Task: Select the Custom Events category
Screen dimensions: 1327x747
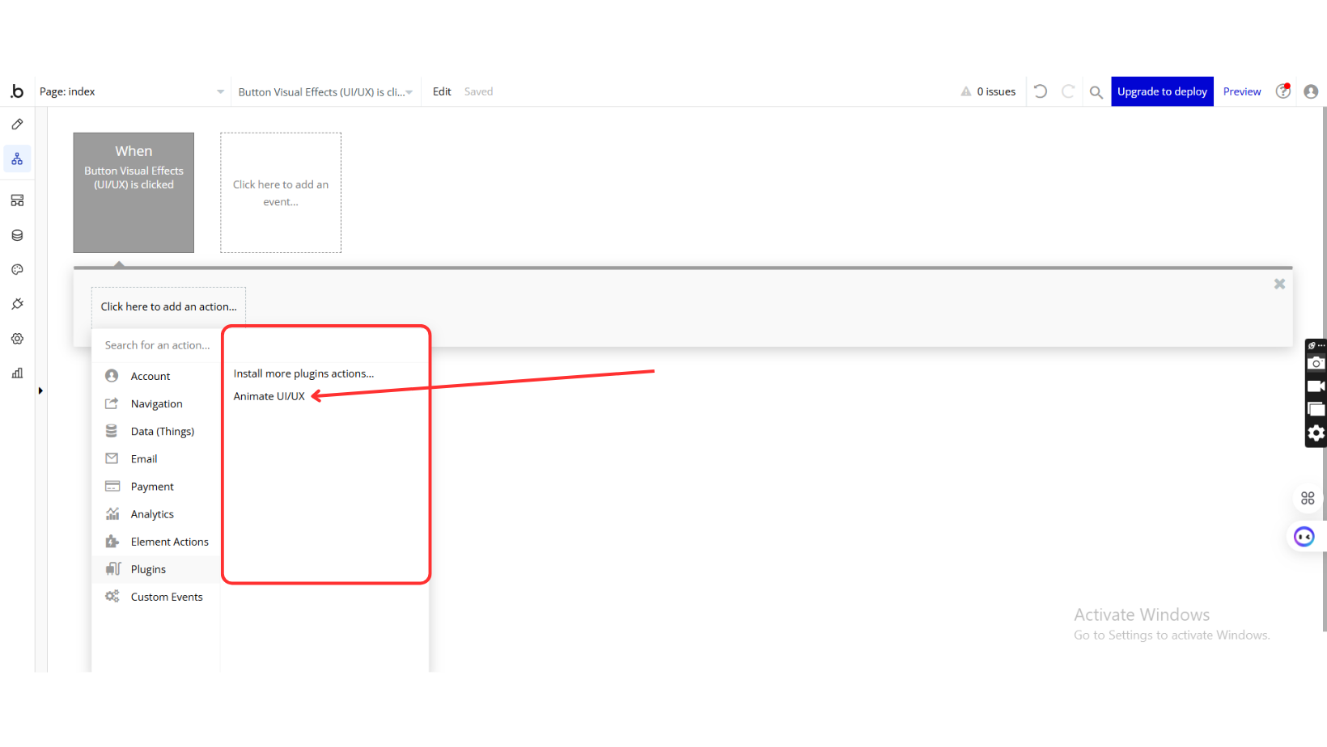Action: (155, 597)
